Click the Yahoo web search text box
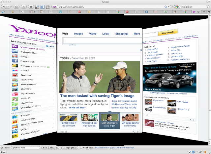211x154 pixels. pos(102,40)
